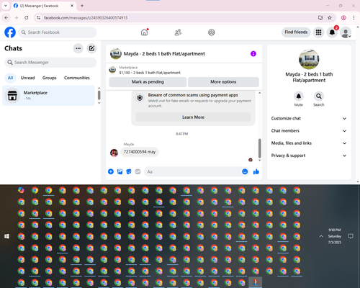Viewport: 360px width, 288px height.
Task: Go back with browser back arrow
Action: [6, 18]
